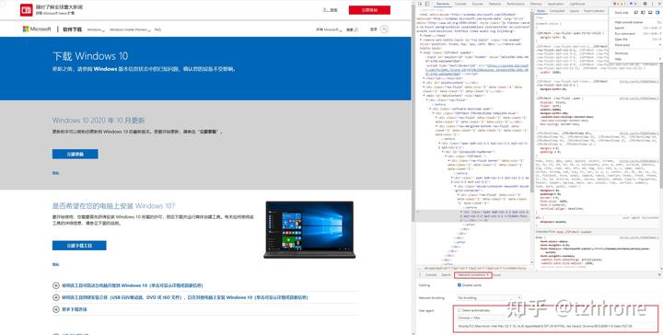Viewport: 663px width, 335px height.
Task: Click the blue download tool now button
Action: coord(79,246)
